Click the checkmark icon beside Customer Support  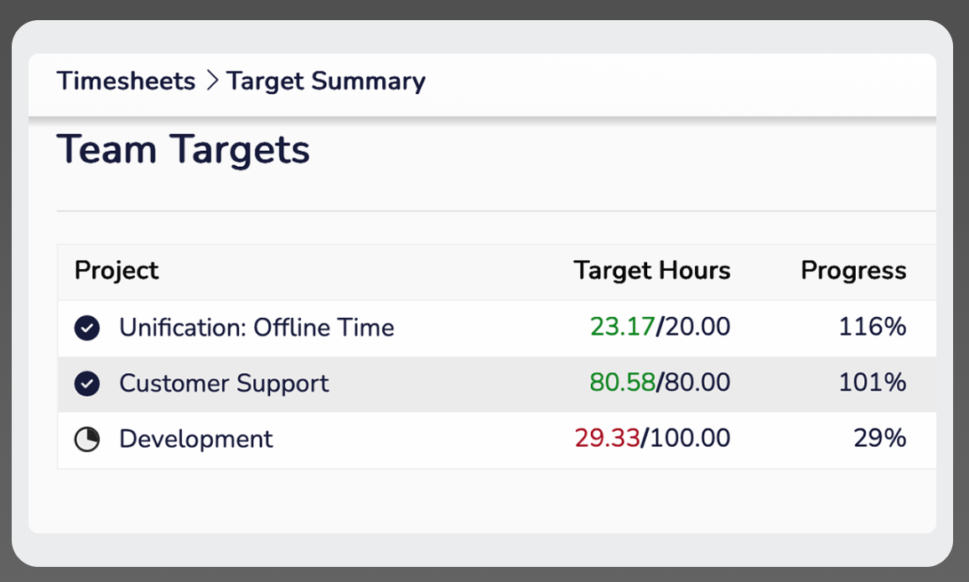point(87,383)
